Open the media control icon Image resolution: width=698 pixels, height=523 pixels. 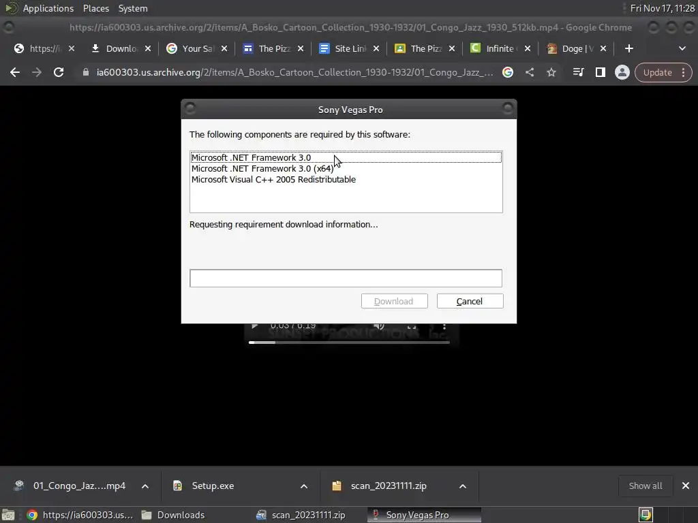point(578,72)
